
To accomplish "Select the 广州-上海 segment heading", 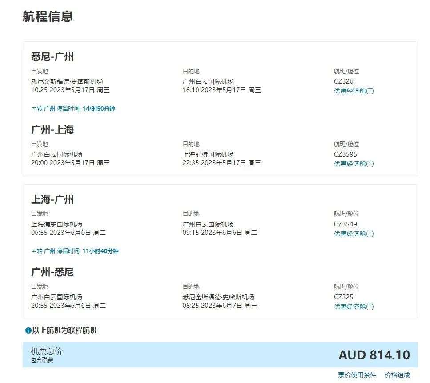I will pyautogui.click(x=52, y=130).
